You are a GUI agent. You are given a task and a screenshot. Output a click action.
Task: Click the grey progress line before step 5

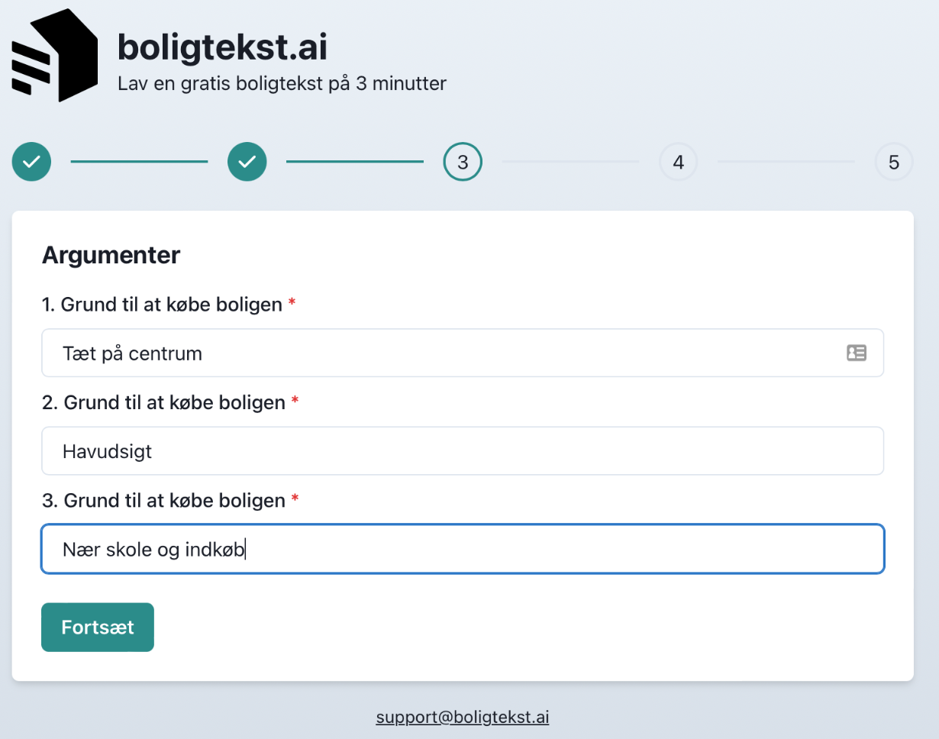(x=786, y=162)
